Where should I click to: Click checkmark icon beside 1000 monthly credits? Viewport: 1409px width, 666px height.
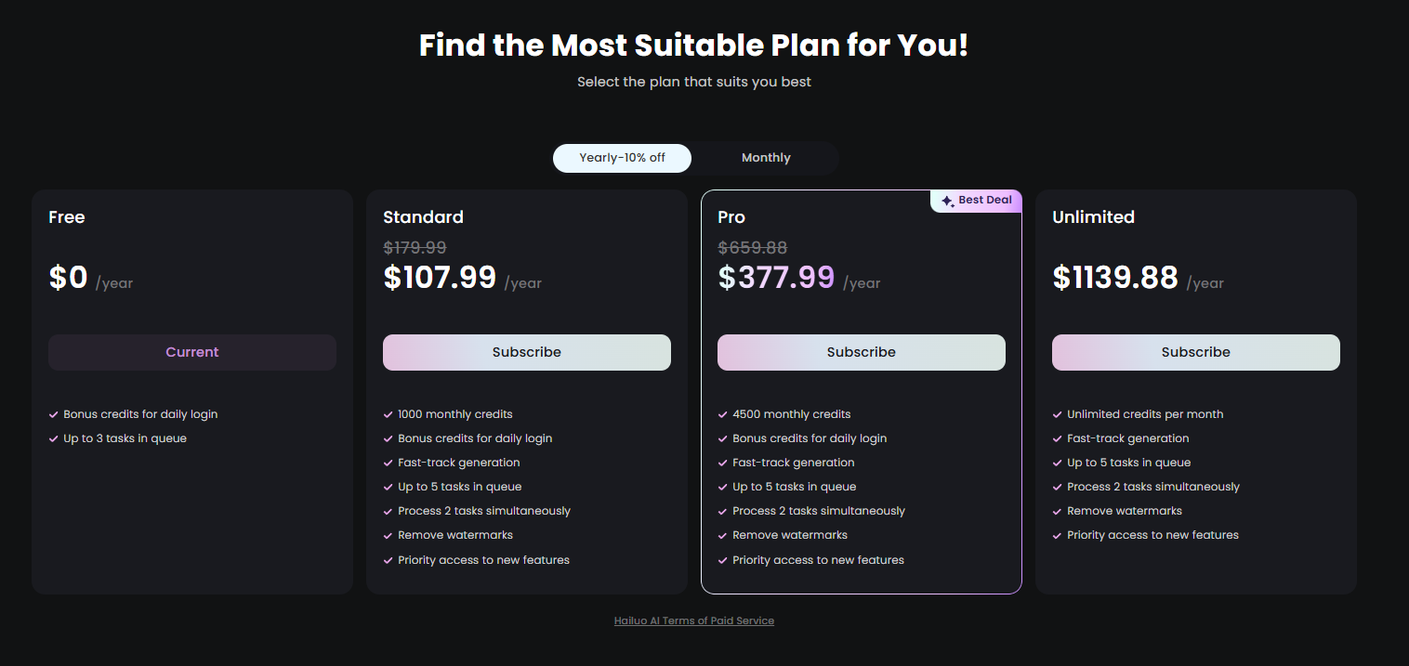coord(388,415)
